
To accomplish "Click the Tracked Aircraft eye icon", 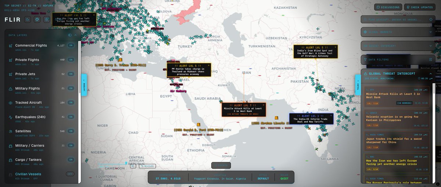I will click(x=10, y=103).
